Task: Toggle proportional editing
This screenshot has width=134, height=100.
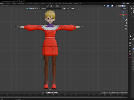Action: pos(57,6)
